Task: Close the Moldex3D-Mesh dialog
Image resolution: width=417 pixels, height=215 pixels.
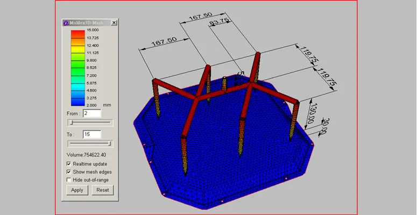Action: pyautogui.click(x=114, y=23)
